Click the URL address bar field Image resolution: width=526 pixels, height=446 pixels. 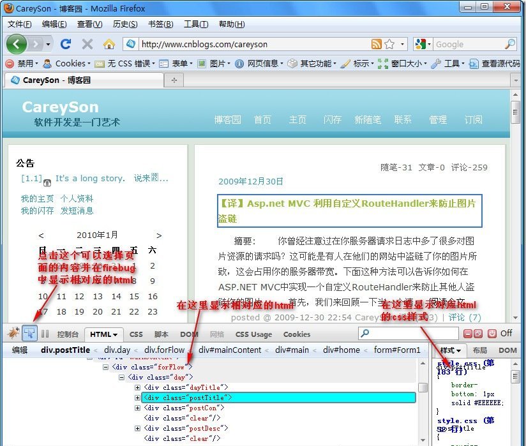[x=253, y=44]
